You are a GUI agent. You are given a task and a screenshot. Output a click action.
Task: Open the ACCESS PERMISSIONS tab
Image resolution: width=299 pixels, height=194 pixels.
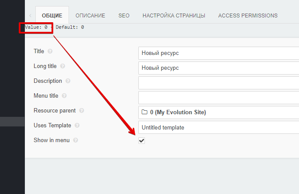(247, 15)
